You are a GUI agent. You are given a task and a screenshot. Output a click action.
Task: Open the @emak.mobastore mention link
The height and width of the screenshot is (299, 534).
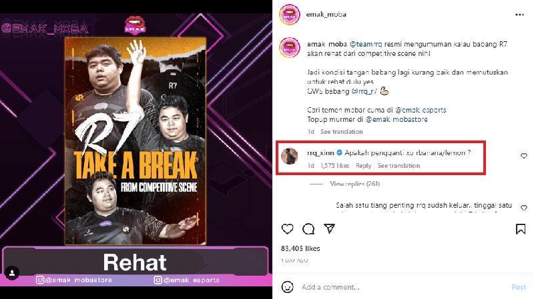click(396, 119)
